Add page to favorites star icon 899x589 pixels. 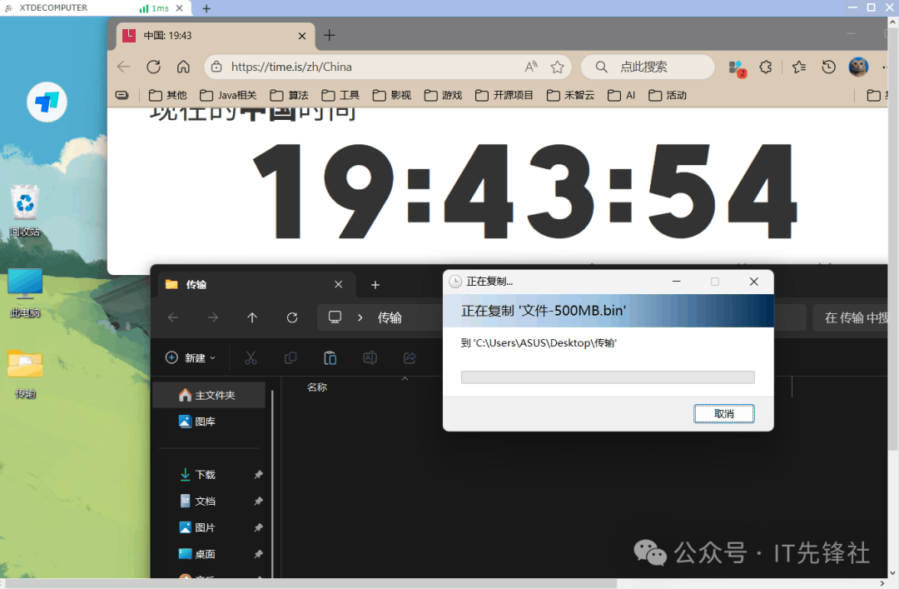(557, 67)
